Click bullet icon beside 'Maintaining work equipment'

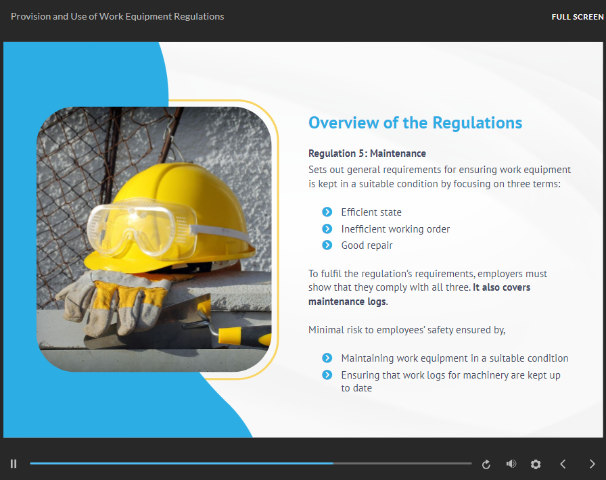327,358
